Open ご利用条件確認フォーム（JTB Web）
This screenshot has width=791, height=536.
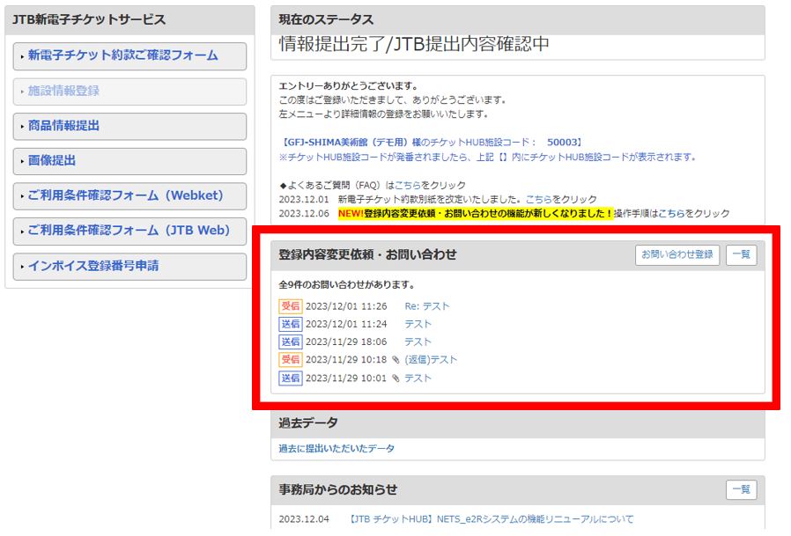point(129,231)
